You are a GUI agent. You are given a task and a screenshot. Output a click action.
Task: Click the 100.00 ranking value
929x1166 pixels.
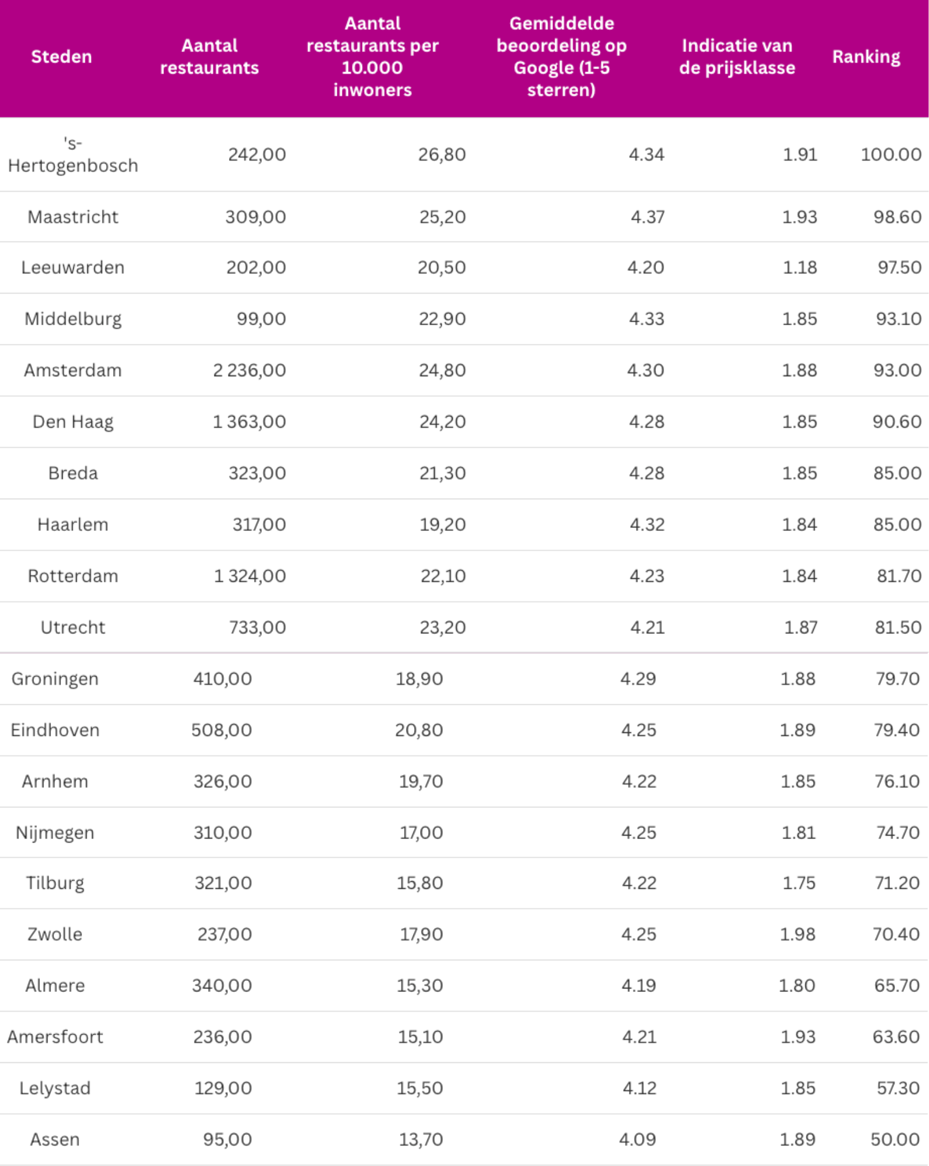click(x=891, y=155)
